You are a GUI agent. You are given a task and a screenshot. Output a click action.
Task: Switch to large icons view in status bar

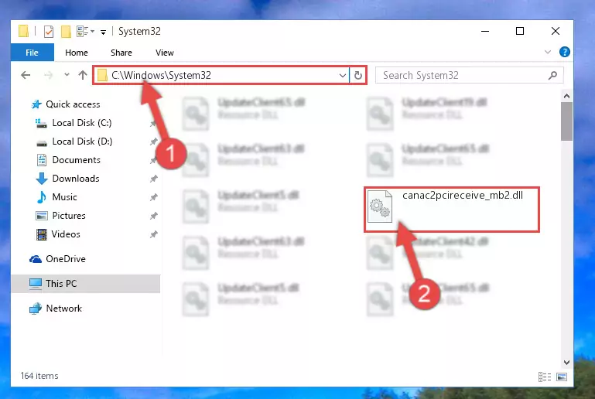coord(562,377)
